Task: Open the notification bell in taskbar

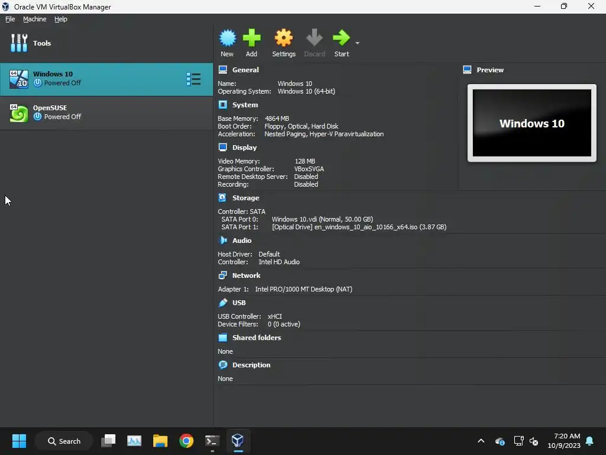Action: coord(590,441)
